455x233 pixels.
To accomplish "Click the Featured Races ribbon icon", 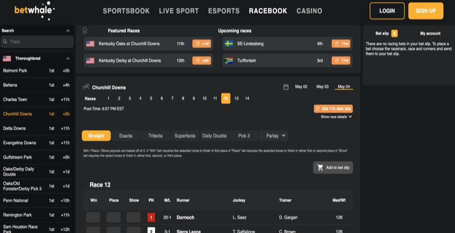I will coord(84,31).
